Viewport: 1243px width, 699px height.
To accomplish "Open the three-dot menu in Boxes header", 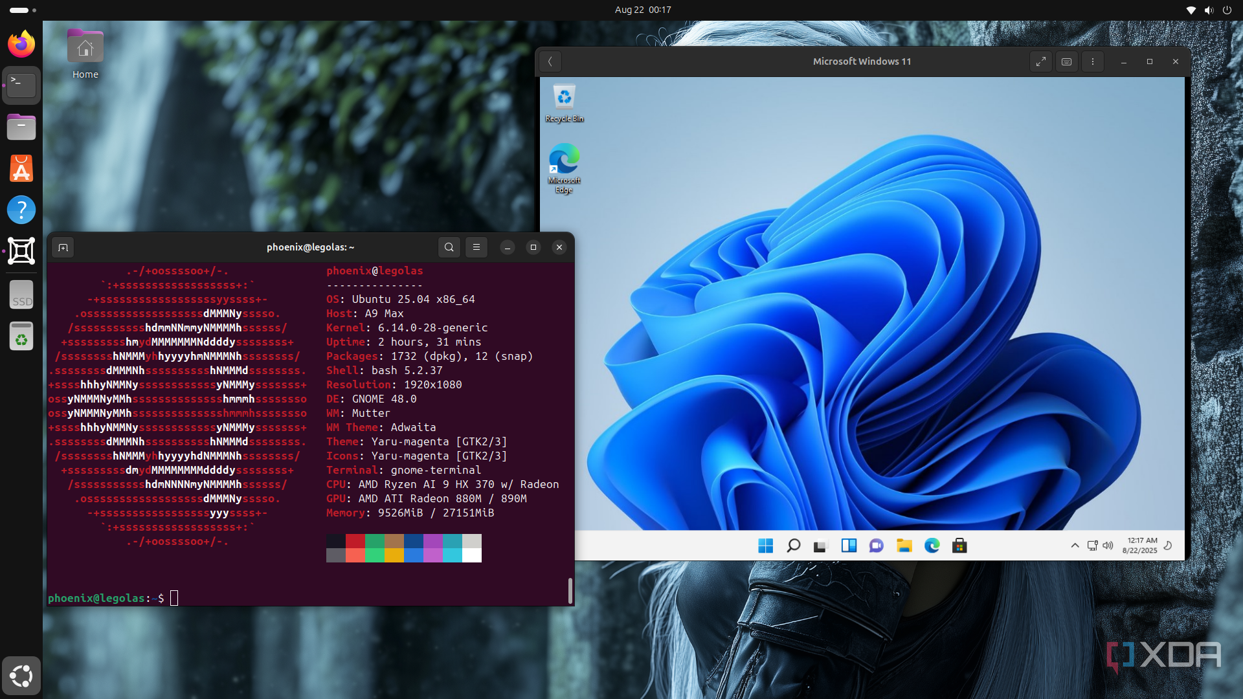I will (x=1093, y=61).
